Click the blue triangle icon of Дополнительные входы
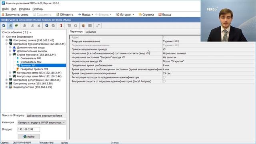 coord(14,47)
